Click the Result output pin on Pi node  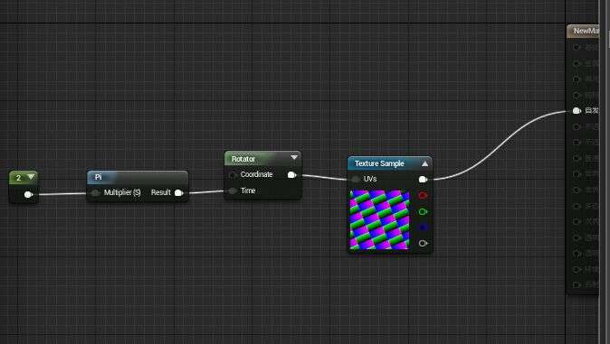pyautogui.click(x=179, y=192)
